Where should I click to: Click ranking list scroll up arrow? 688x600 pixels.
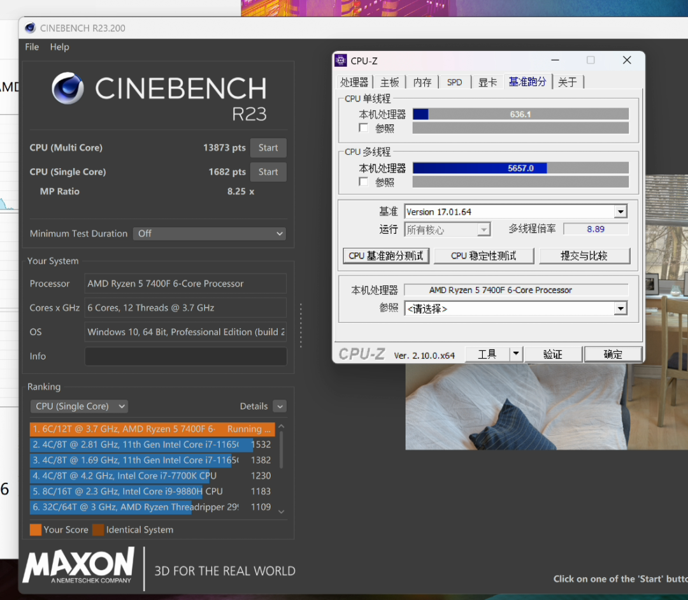pos(282,426)
